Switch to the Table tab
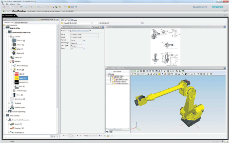230x144 pixels. click(74, 20)
